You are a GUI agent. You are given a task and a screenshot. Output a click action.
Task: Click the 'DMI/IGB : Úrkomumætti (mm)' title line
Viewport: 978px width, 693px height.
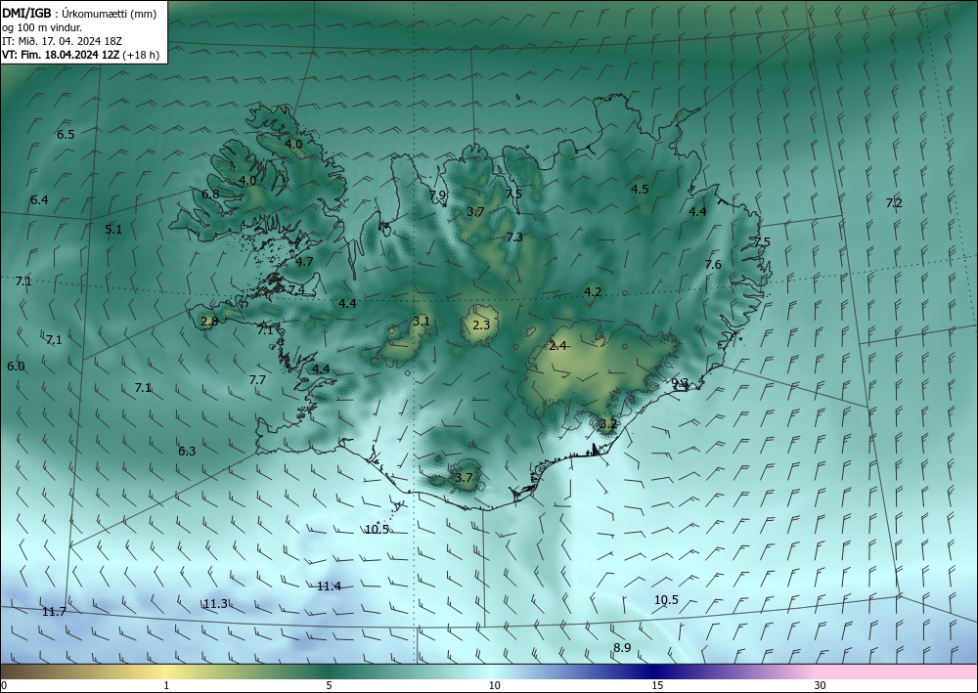point(79,14)
